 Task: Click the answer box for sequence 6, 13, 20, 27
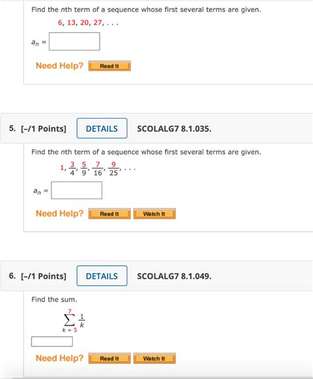[75, 42]
